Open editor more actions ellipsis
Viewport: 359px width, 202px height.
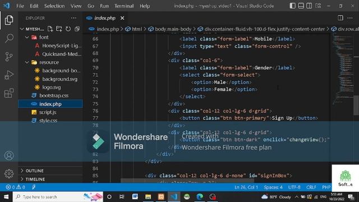tap(350, 18)
